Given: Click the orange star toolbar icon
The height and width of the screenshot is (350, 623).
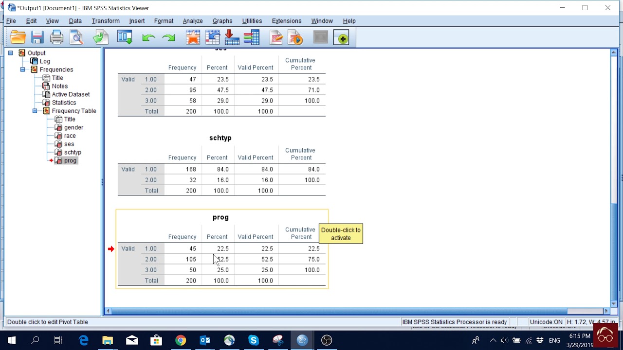Looking at the screenshot, I should coord(193,37).
